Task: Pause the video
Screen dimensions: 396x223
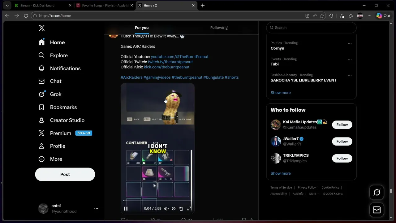Action: (x=126, y=209)
